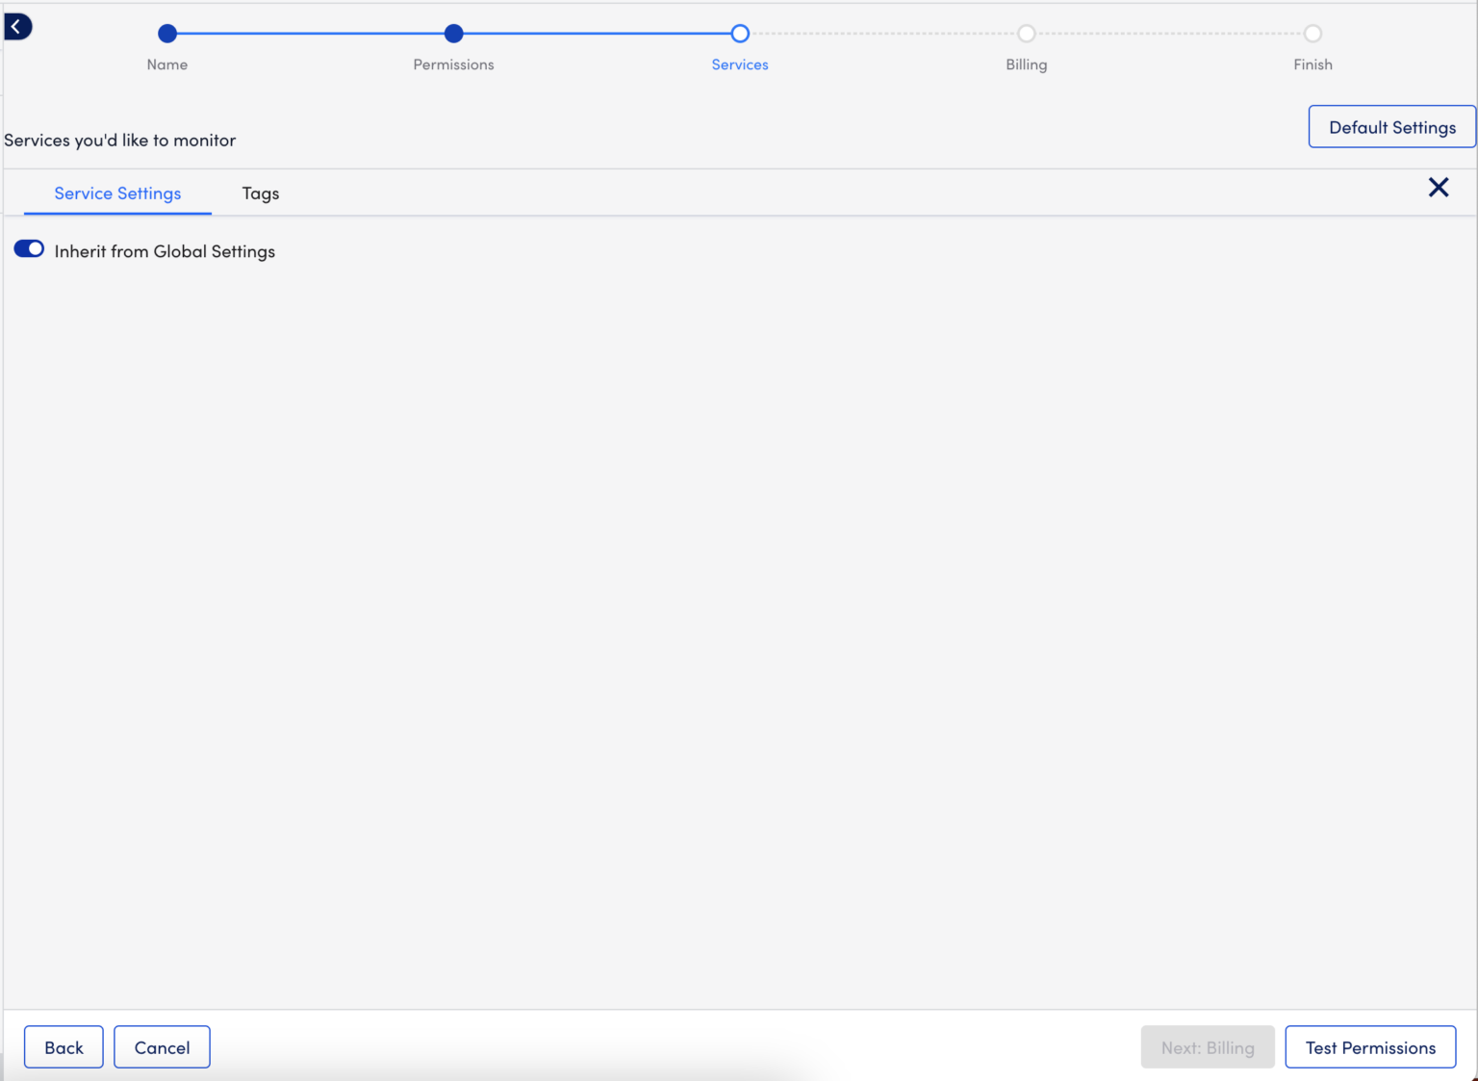Screen dimensions: 1478x1081
Task: Click the Billing step label
Action: click(x=1026, y=64)
